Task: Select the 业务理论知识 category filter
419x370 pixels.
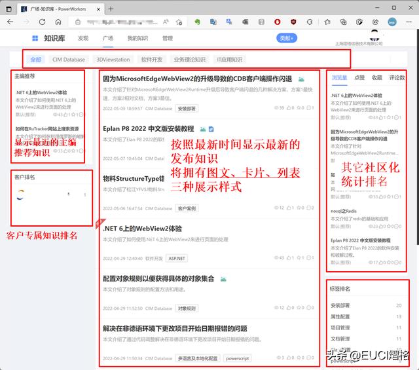Action: 190,60
